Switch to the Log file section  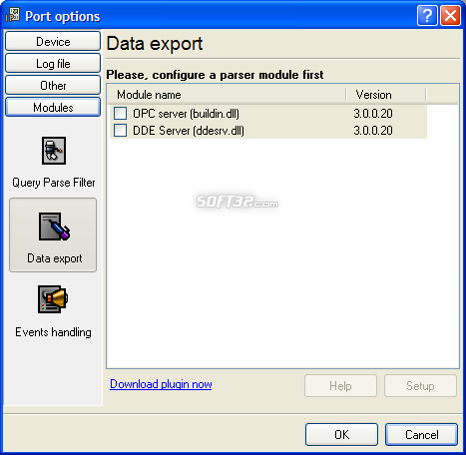pos(53,63)
